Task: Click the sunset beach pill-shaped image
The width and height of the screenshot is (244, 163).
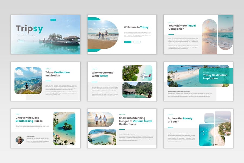Action: point(209,35)
